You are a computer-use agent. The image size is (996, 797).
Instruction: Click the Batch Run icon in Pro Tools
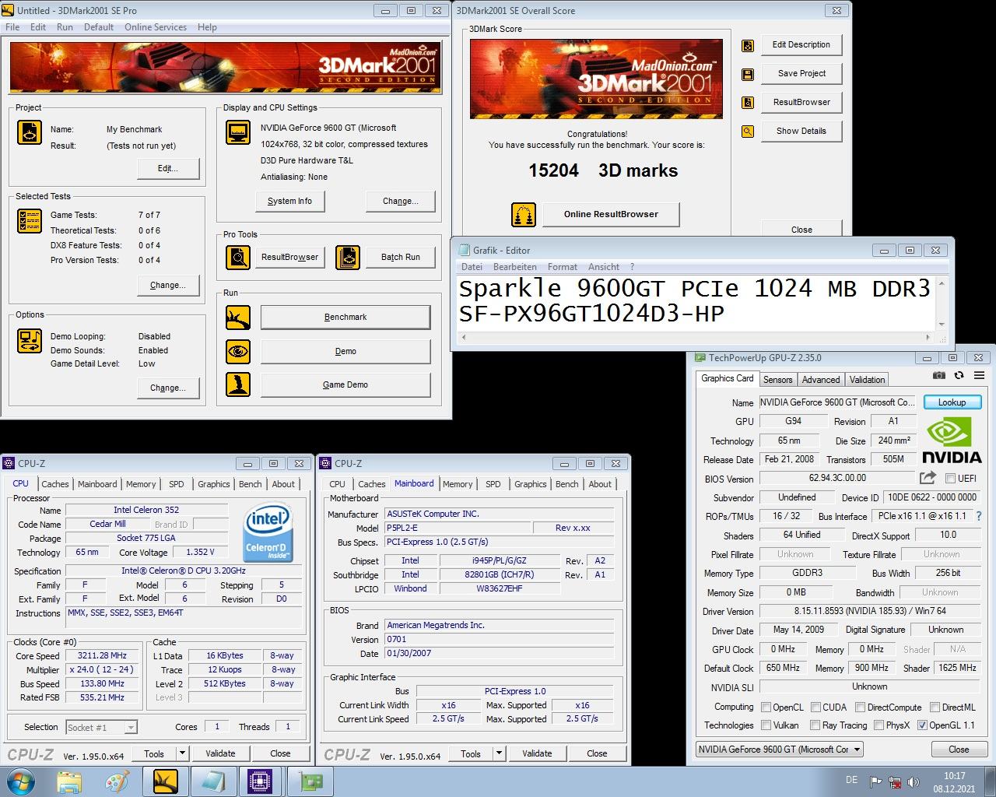point(348,257)
